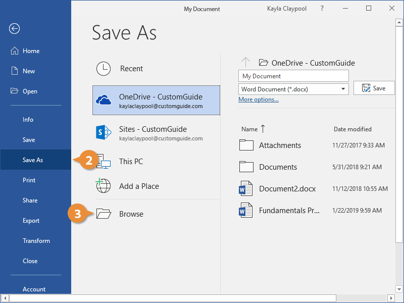Select the Recent clock icon
404x303 pixels.
point(104,69)
